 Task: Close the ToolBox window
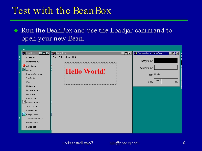pyautogui.click(x=47, y=53)
